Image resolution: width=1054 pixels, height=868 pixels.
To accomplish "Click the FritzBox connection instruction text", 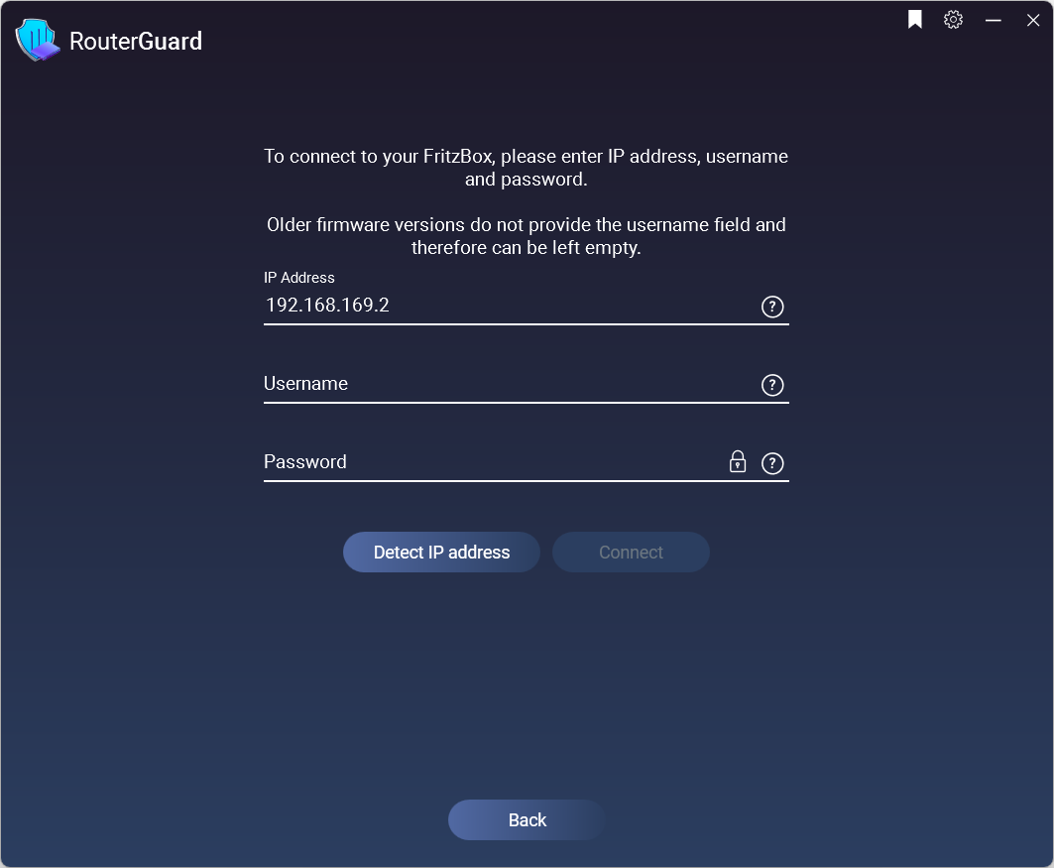I will (x=526, y=168).
